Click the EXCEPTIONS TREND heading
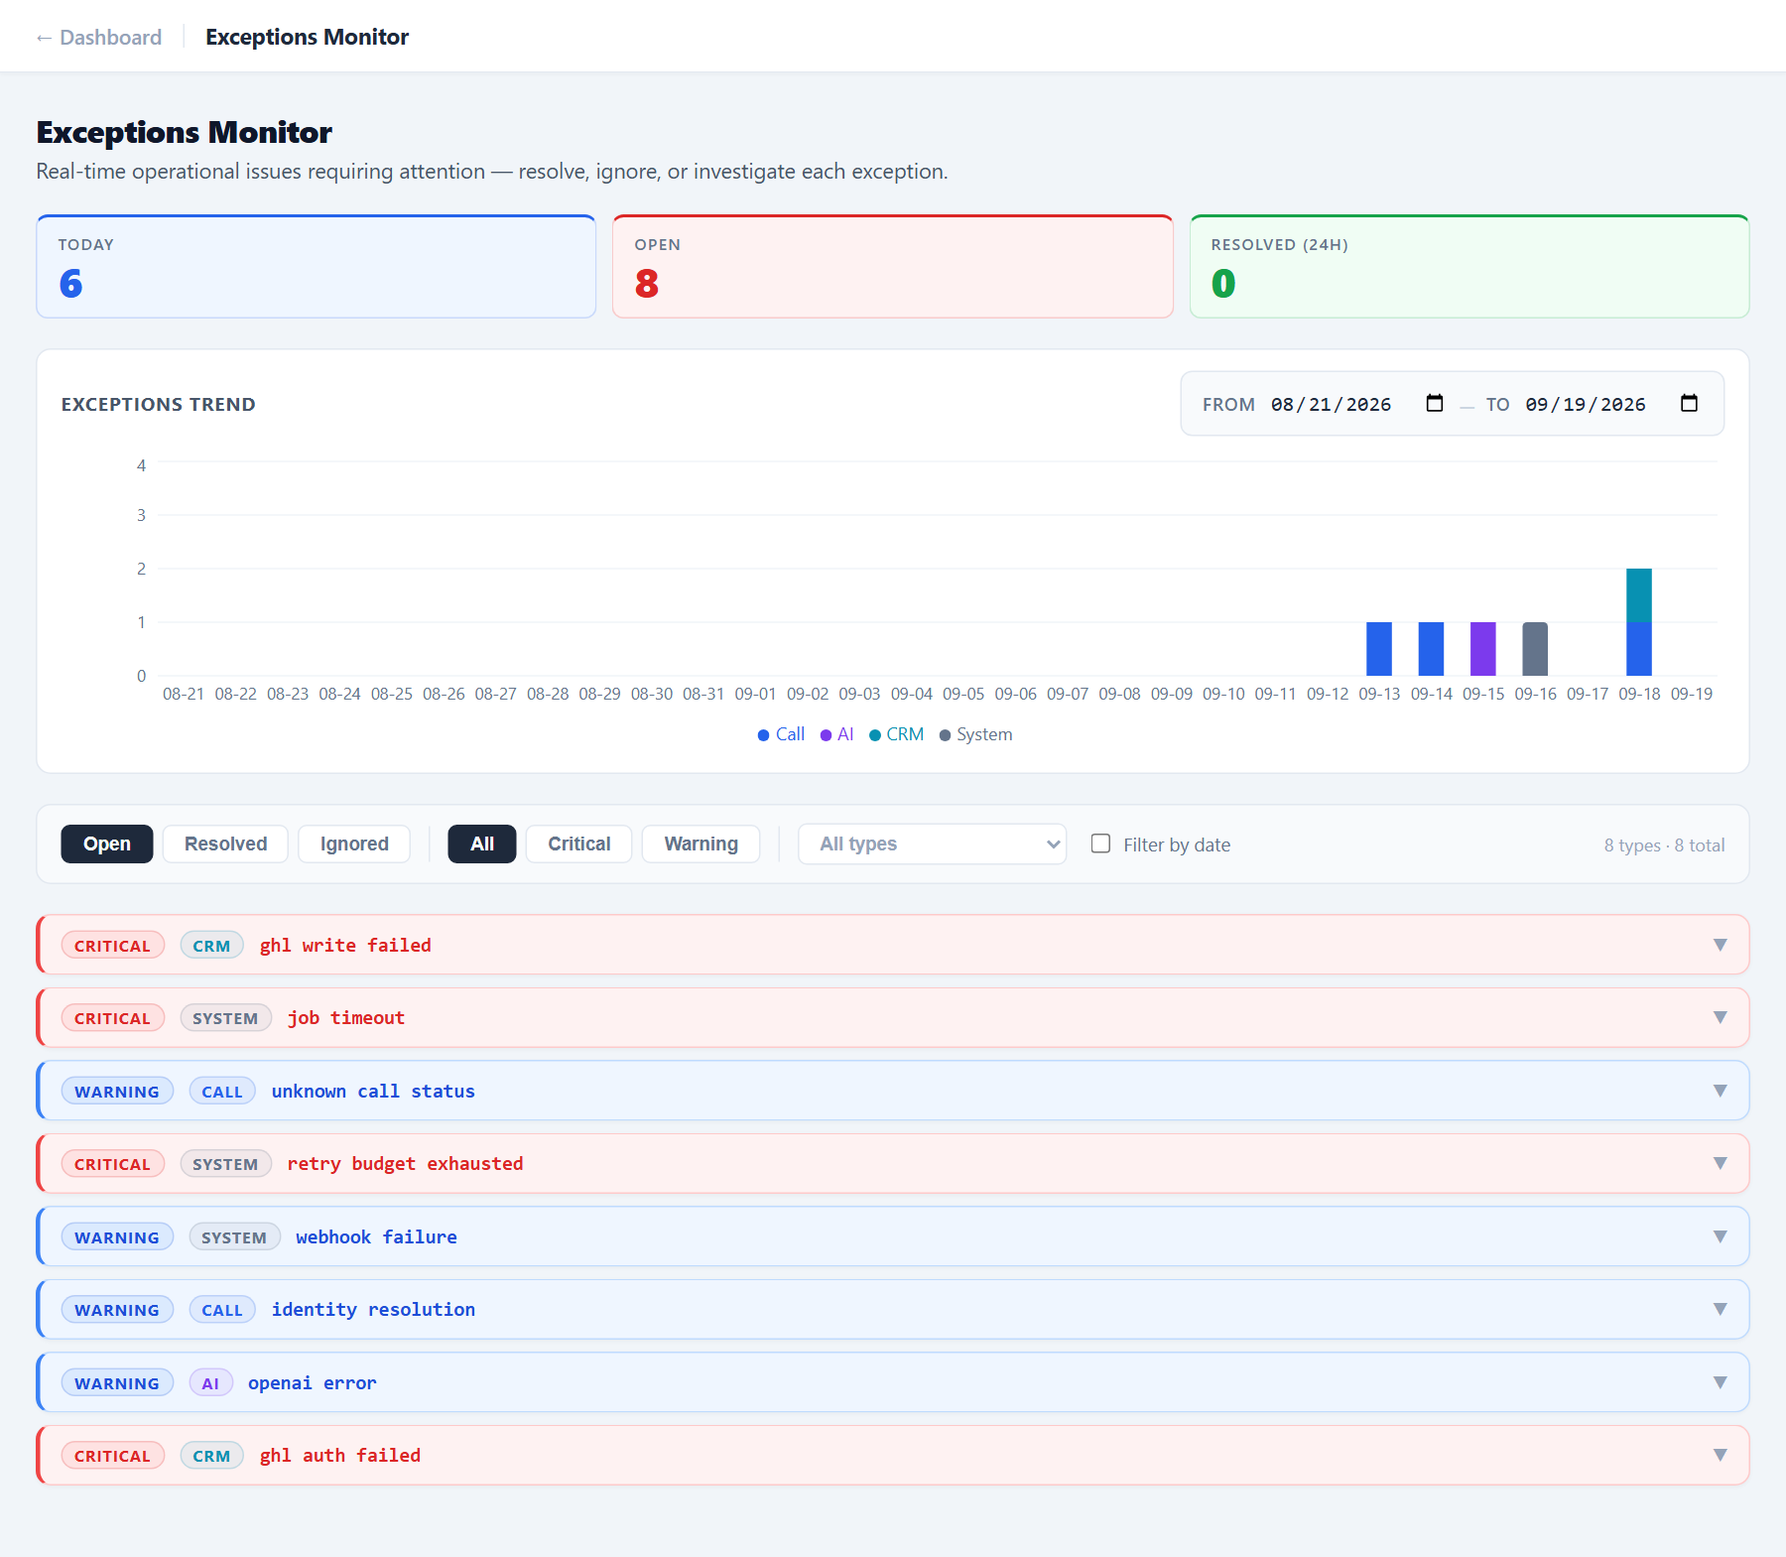The image size is (1786, 1557). (159, 404)
